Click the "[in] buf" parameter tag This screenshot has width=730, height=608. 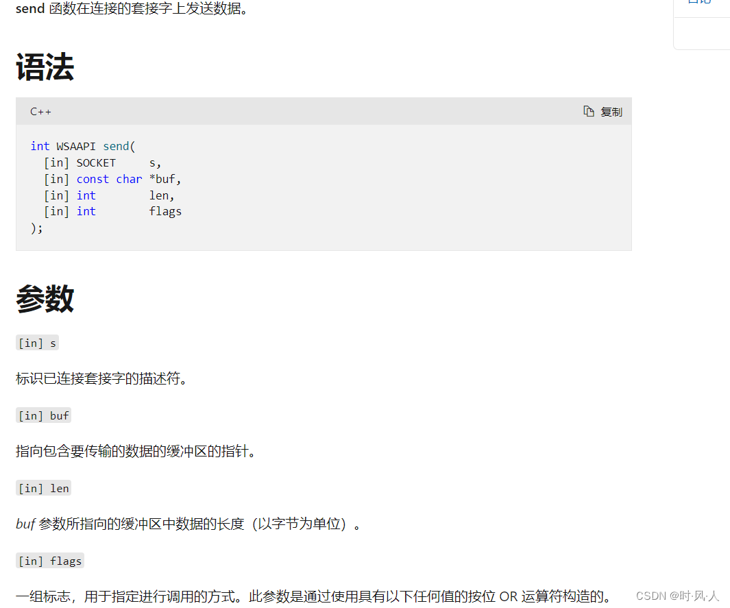click(43, 415)
